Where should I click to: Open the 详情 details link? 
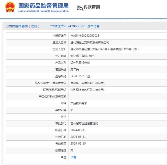pyautogui.click(x=73, y=157)
